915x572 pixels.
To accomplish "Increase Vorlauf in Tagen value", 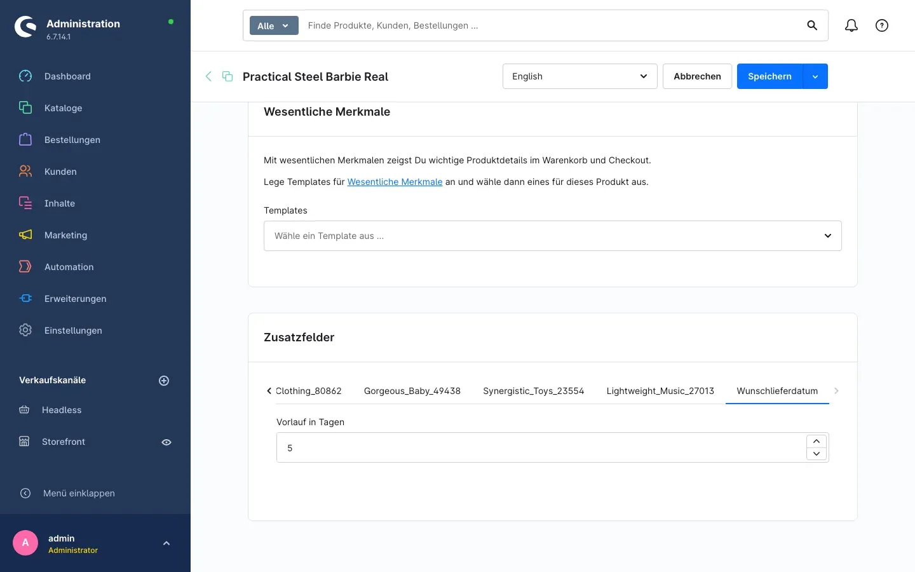I will (x=817, y=442).
